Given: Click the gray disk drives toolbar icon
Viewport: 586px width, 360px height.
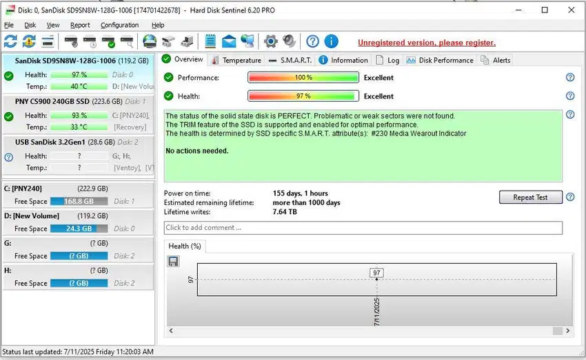Looking at the screenshot, I should pyautogui.click(x=168, y=41).
